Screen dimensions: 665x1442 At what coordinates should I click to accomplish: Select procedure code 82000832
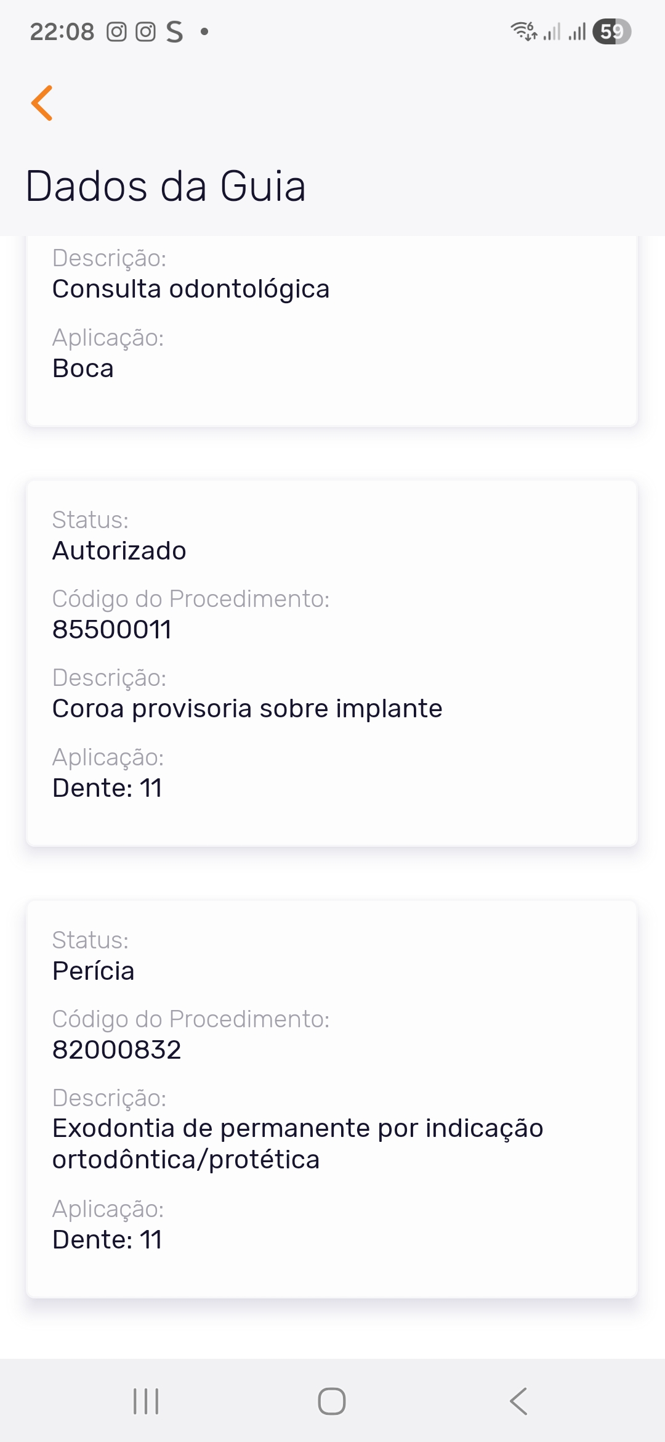click(x=117, y=1050)
